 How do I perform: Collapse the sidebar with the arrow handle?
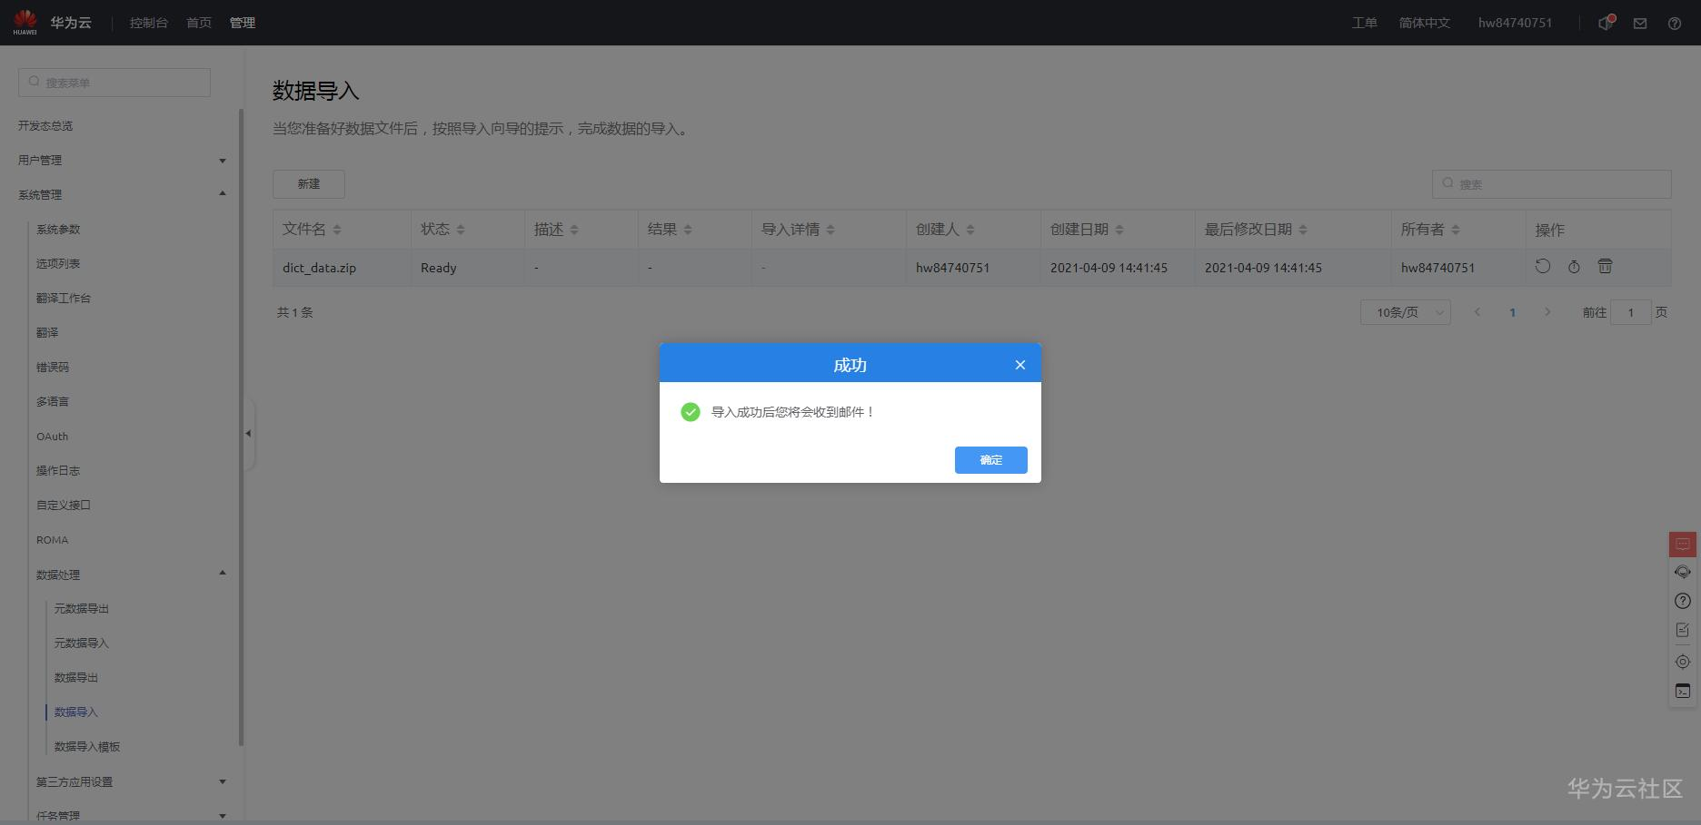pos(248,434)
